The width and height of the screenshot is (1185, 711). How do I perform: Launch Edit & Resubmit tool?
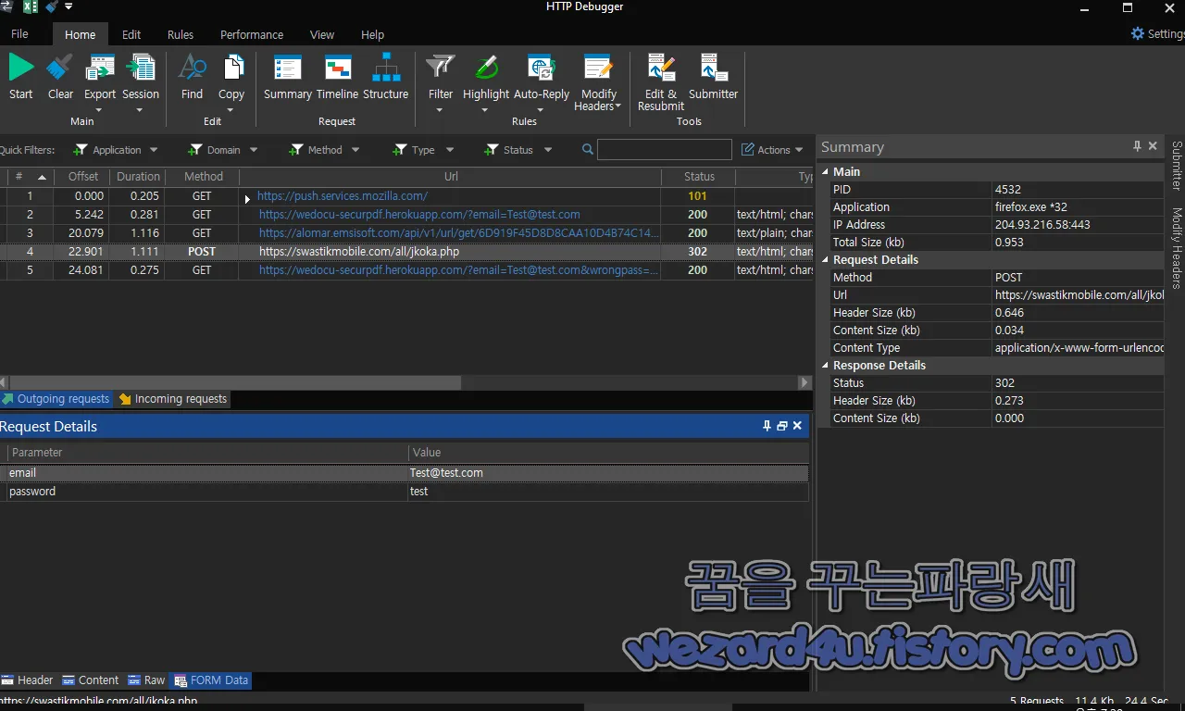point(661,83)
